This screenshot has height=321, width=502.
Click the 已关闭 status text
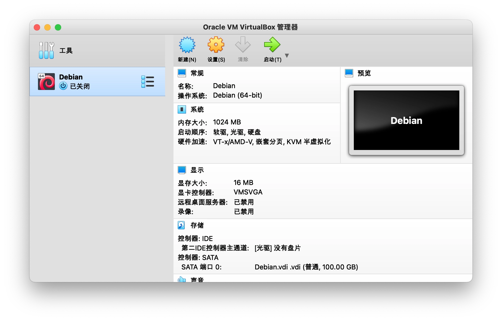coord(80,86)
